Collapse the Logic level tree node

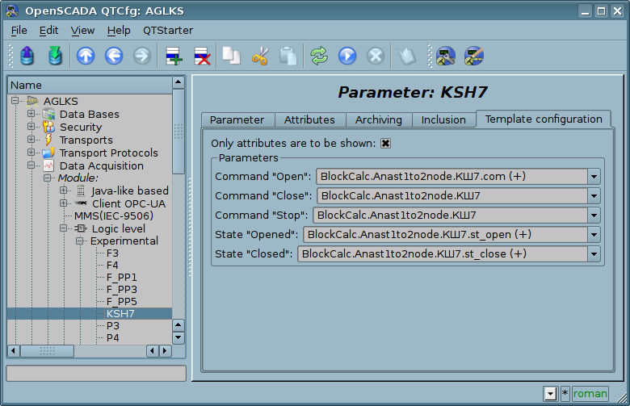pyautogui.click(x=63, y=228)
